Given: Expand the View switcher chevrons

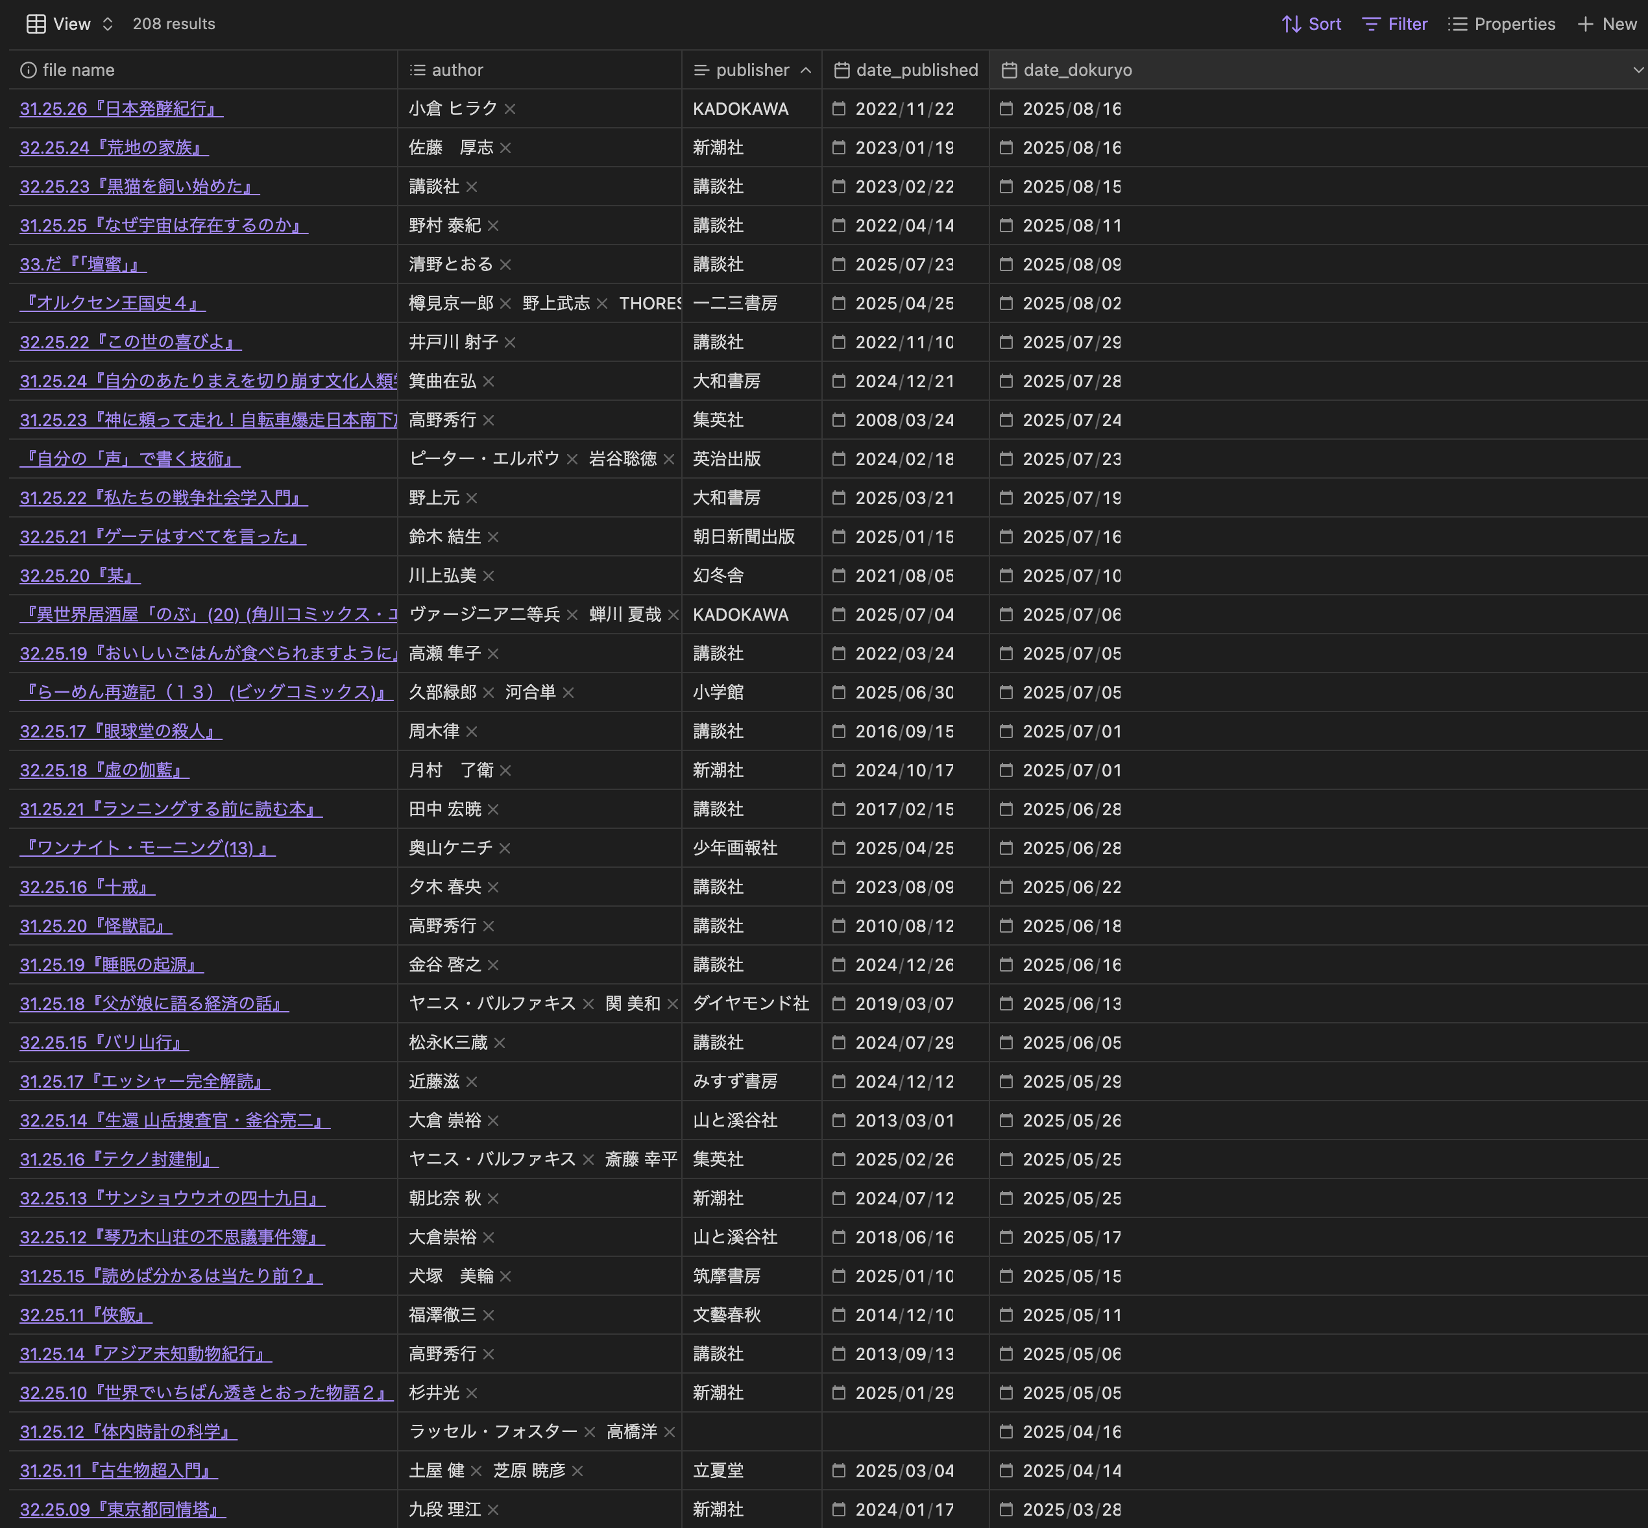Looking at the screenshot, I should point(108,24).
